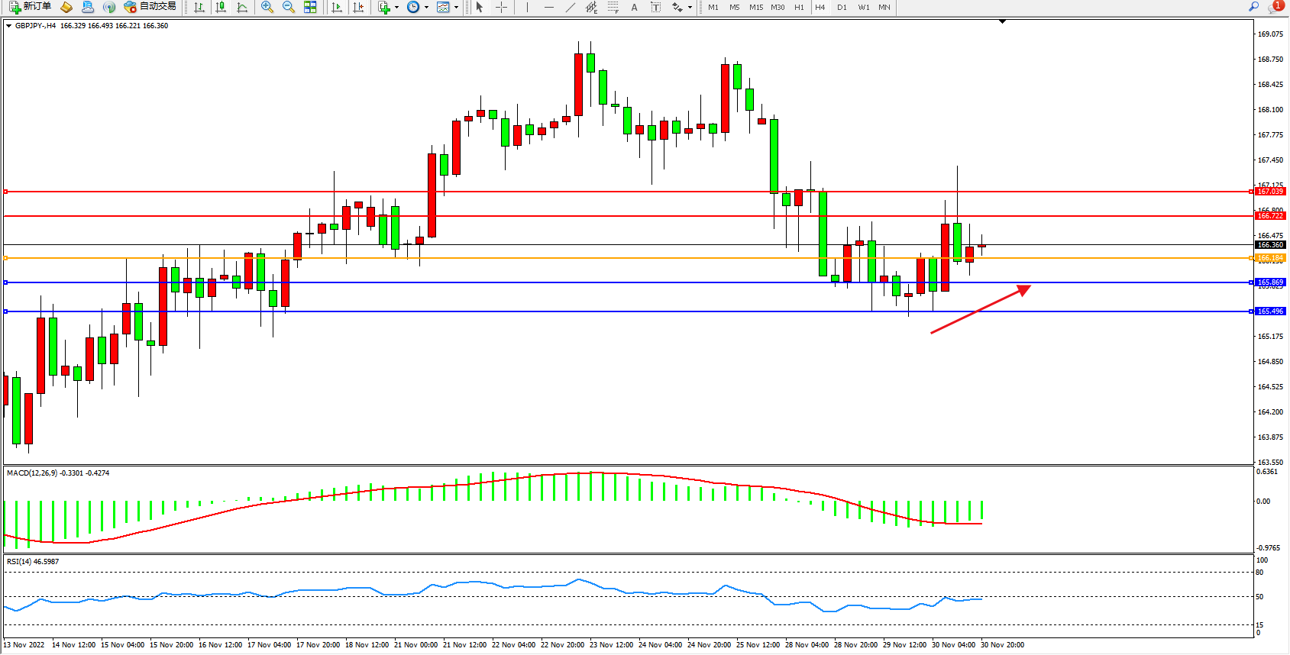The image size is (1290, 655).
Task: Expand the chart templates dropdown arrow
Action: 457,7
